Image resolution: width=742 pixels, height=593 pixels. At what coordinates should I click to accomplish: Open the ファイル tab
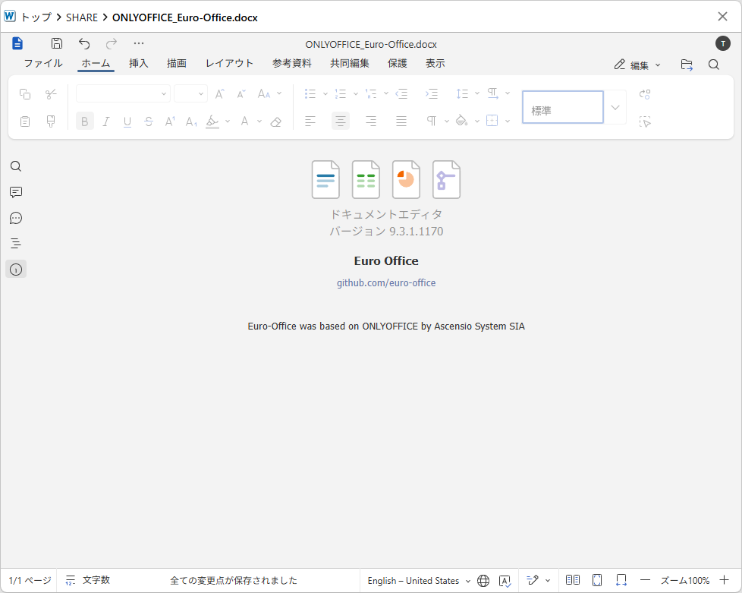click(43, 64)
